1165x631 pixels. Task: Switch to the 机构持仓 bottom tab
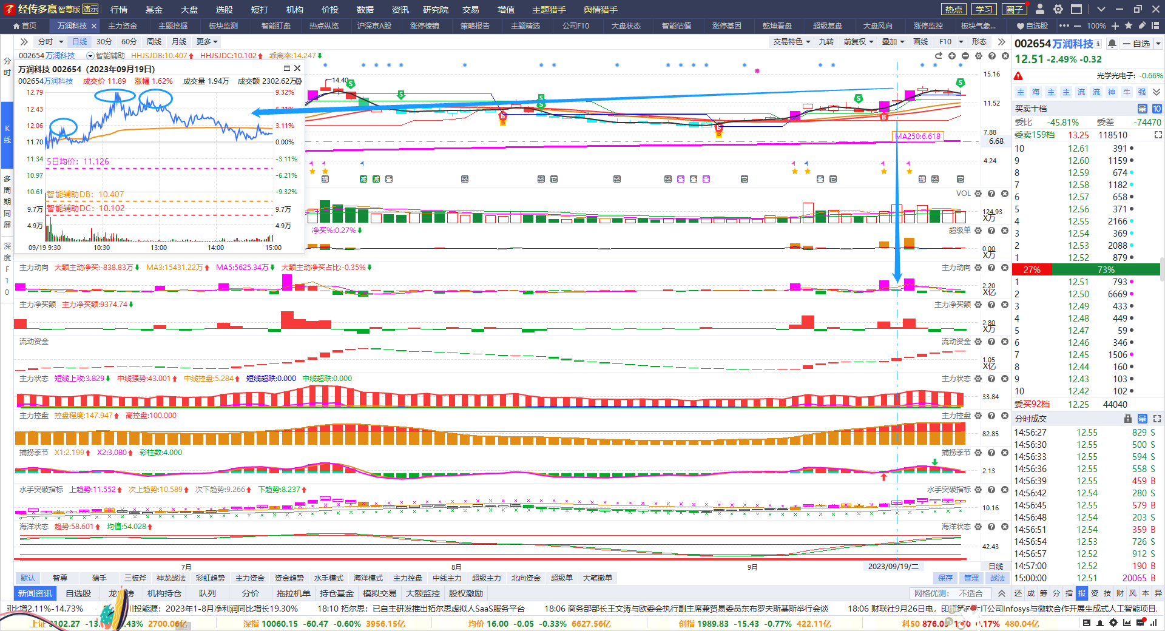[164, 593]
